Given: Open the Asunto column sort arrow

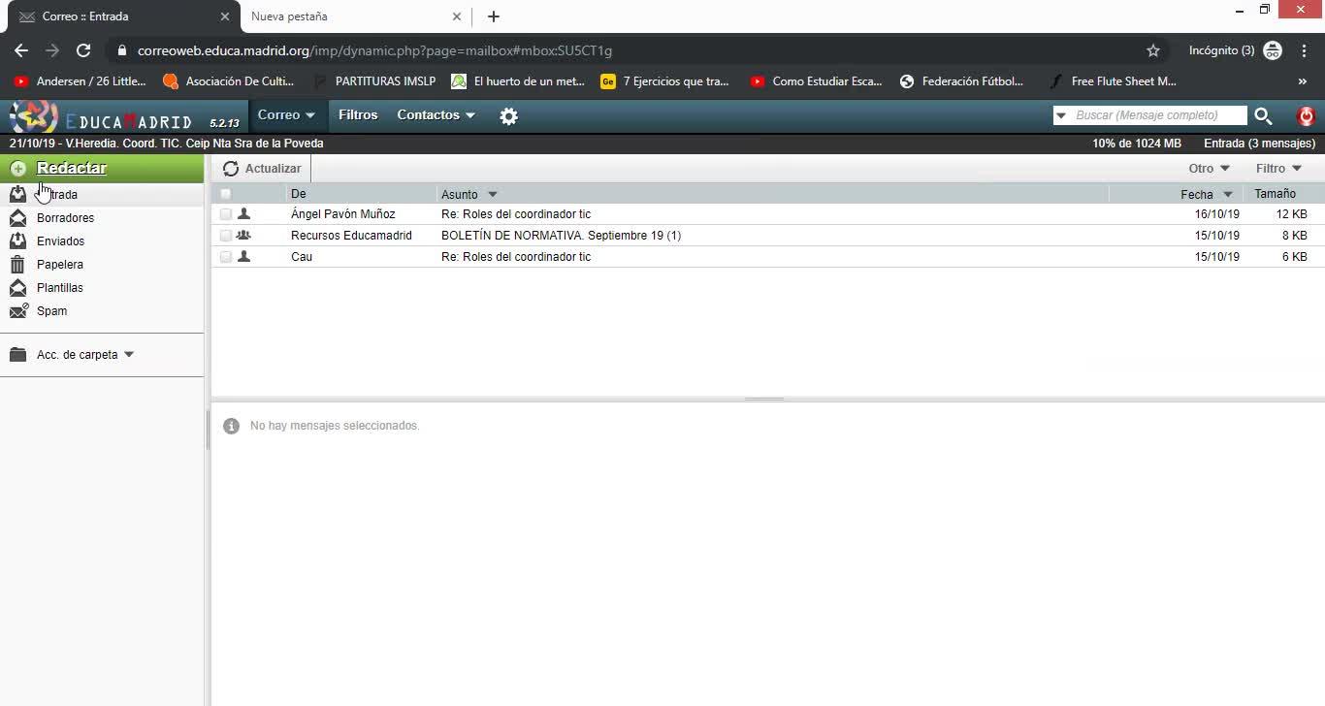Looking at the screenshot, I should pos(493,195).
